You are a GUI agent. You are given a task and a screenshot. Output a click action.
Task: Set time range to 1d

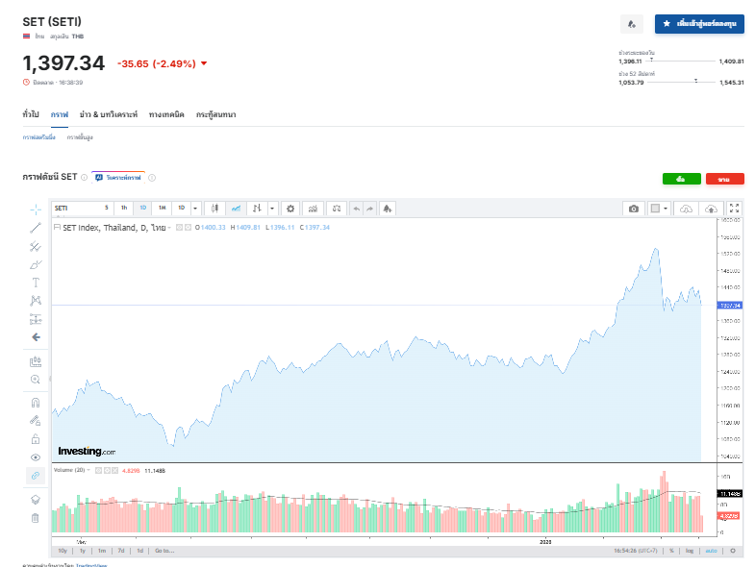click(x=139, y=551)
